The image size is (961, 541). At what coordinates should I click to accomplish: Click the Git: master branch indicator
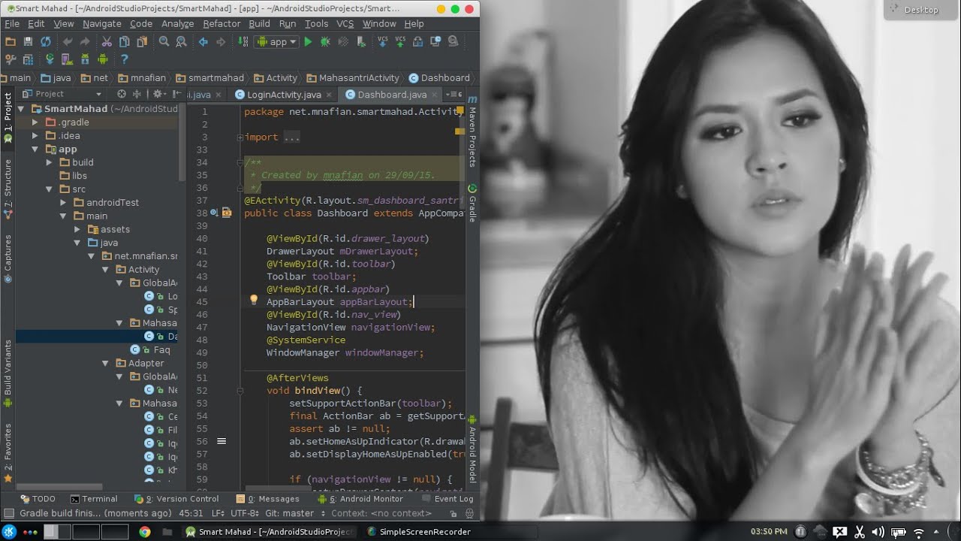(289, 513)
